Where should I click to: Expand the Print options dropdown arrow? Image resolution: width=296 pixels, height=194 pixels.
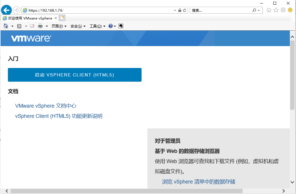[47, 26]
